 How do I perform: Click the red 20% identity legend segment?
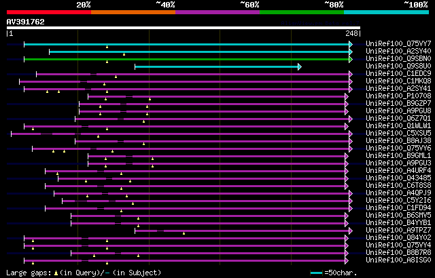tap(49, 12)
